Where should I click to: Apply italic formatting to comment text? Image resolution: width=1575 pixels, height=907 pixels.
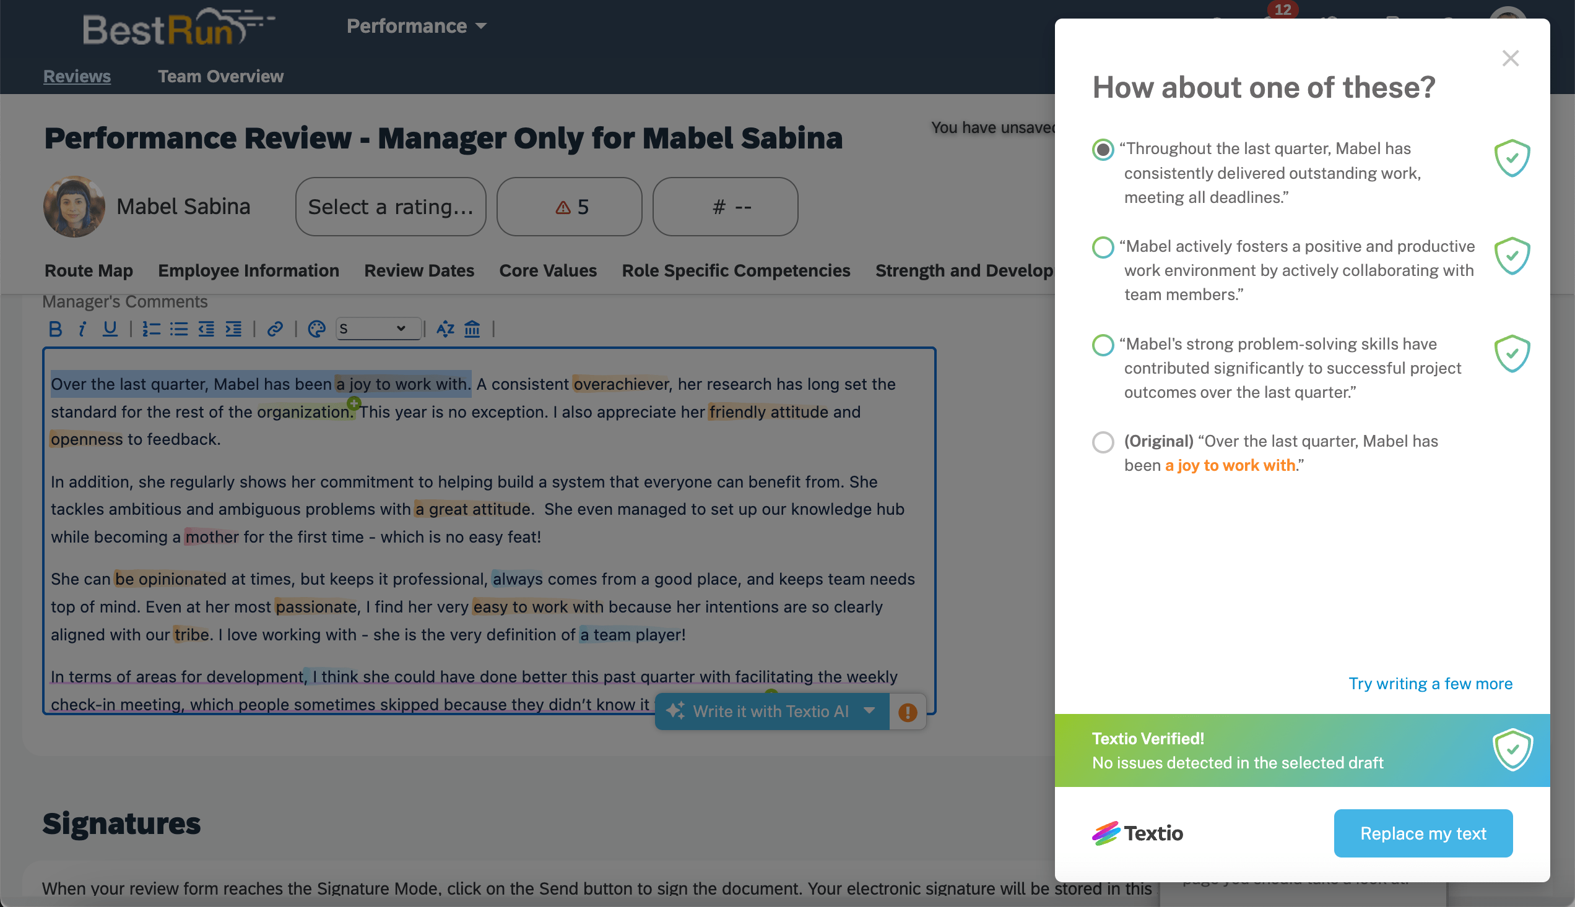click(82, 329)
